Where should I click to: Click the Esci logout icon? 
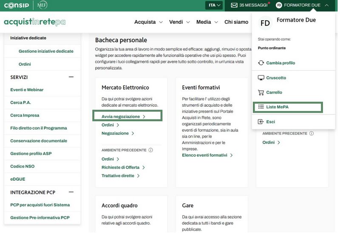pos(261,122)
